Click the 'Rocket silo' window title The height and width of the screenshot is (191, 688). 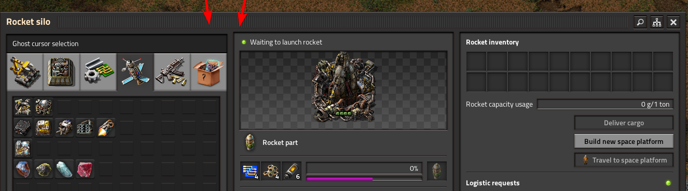coord(28,22)
